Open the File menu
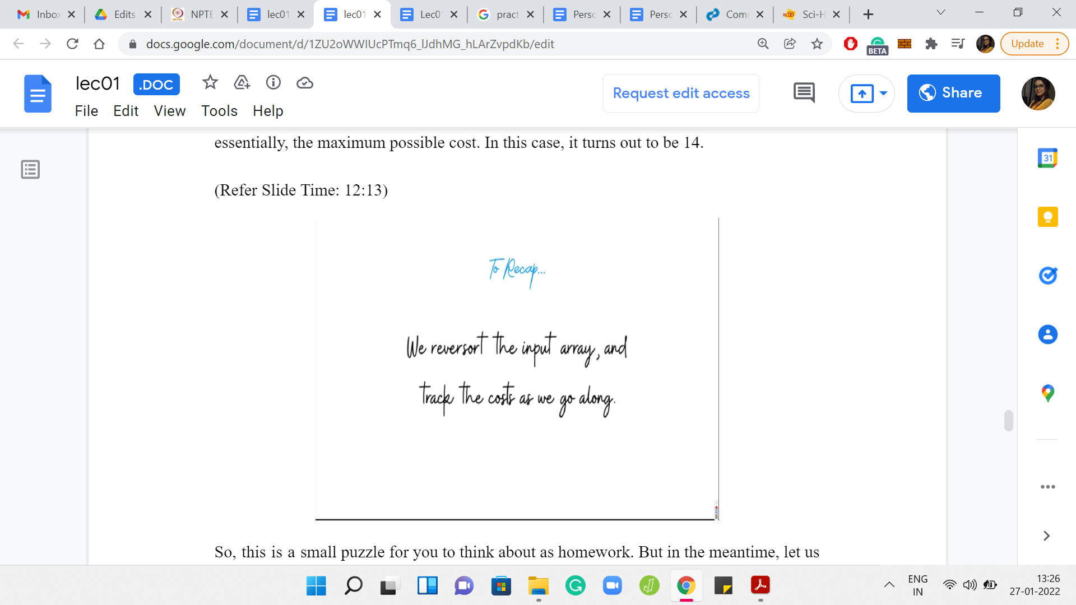Image resolution: width=1076 pixels, height=605 pixels. (86, 111)
